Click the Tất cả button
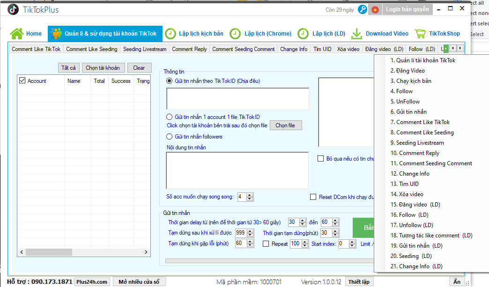489x287 pixels. click(x=68, y=67)
